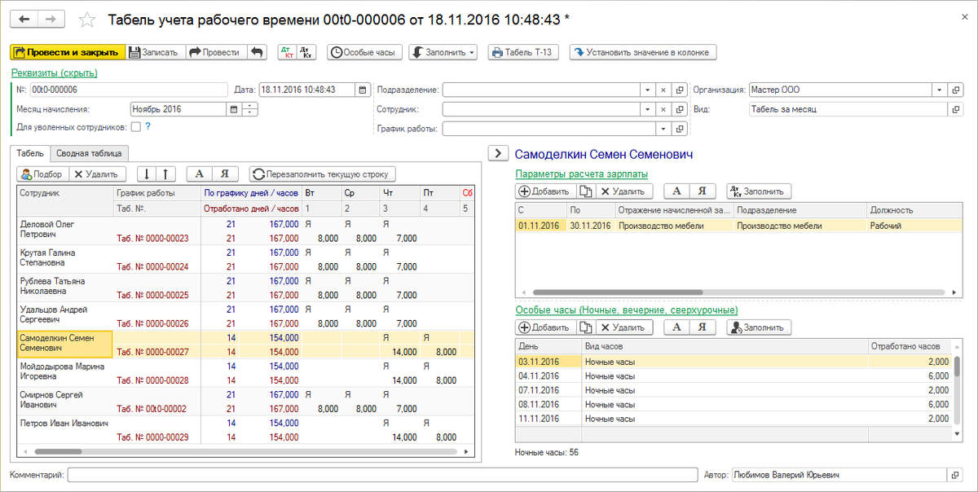This screenshot has height=492, width=978.
Task: Toggle Для уволенных сотрудников checkbox
Action: click(136, 126)
